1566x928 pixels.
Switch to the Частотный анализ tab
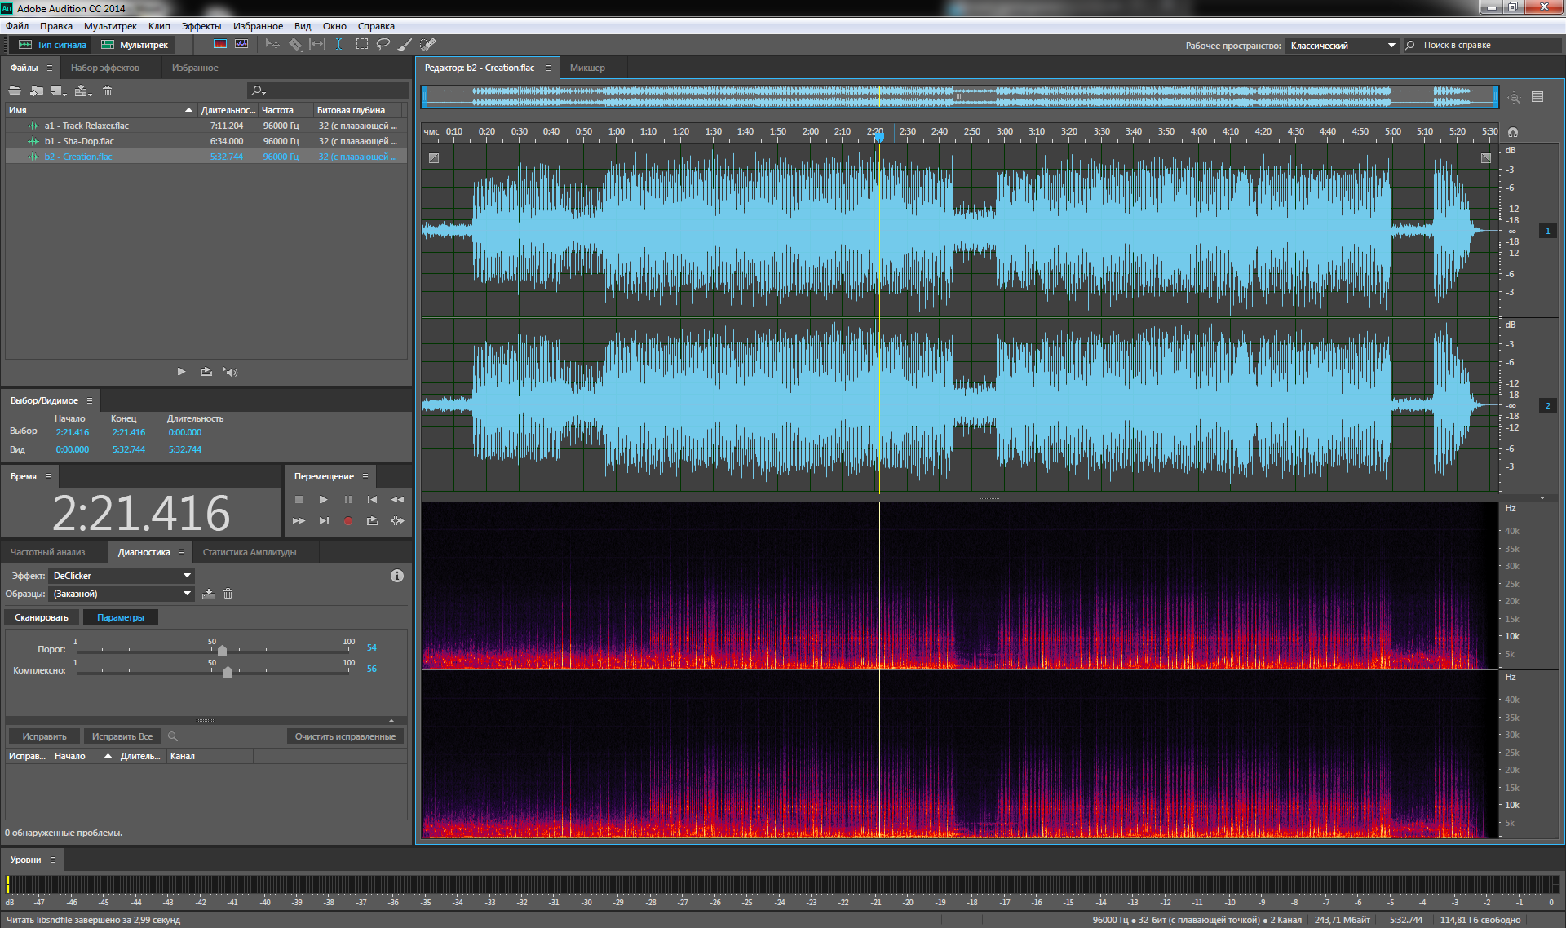pos(47,552)
